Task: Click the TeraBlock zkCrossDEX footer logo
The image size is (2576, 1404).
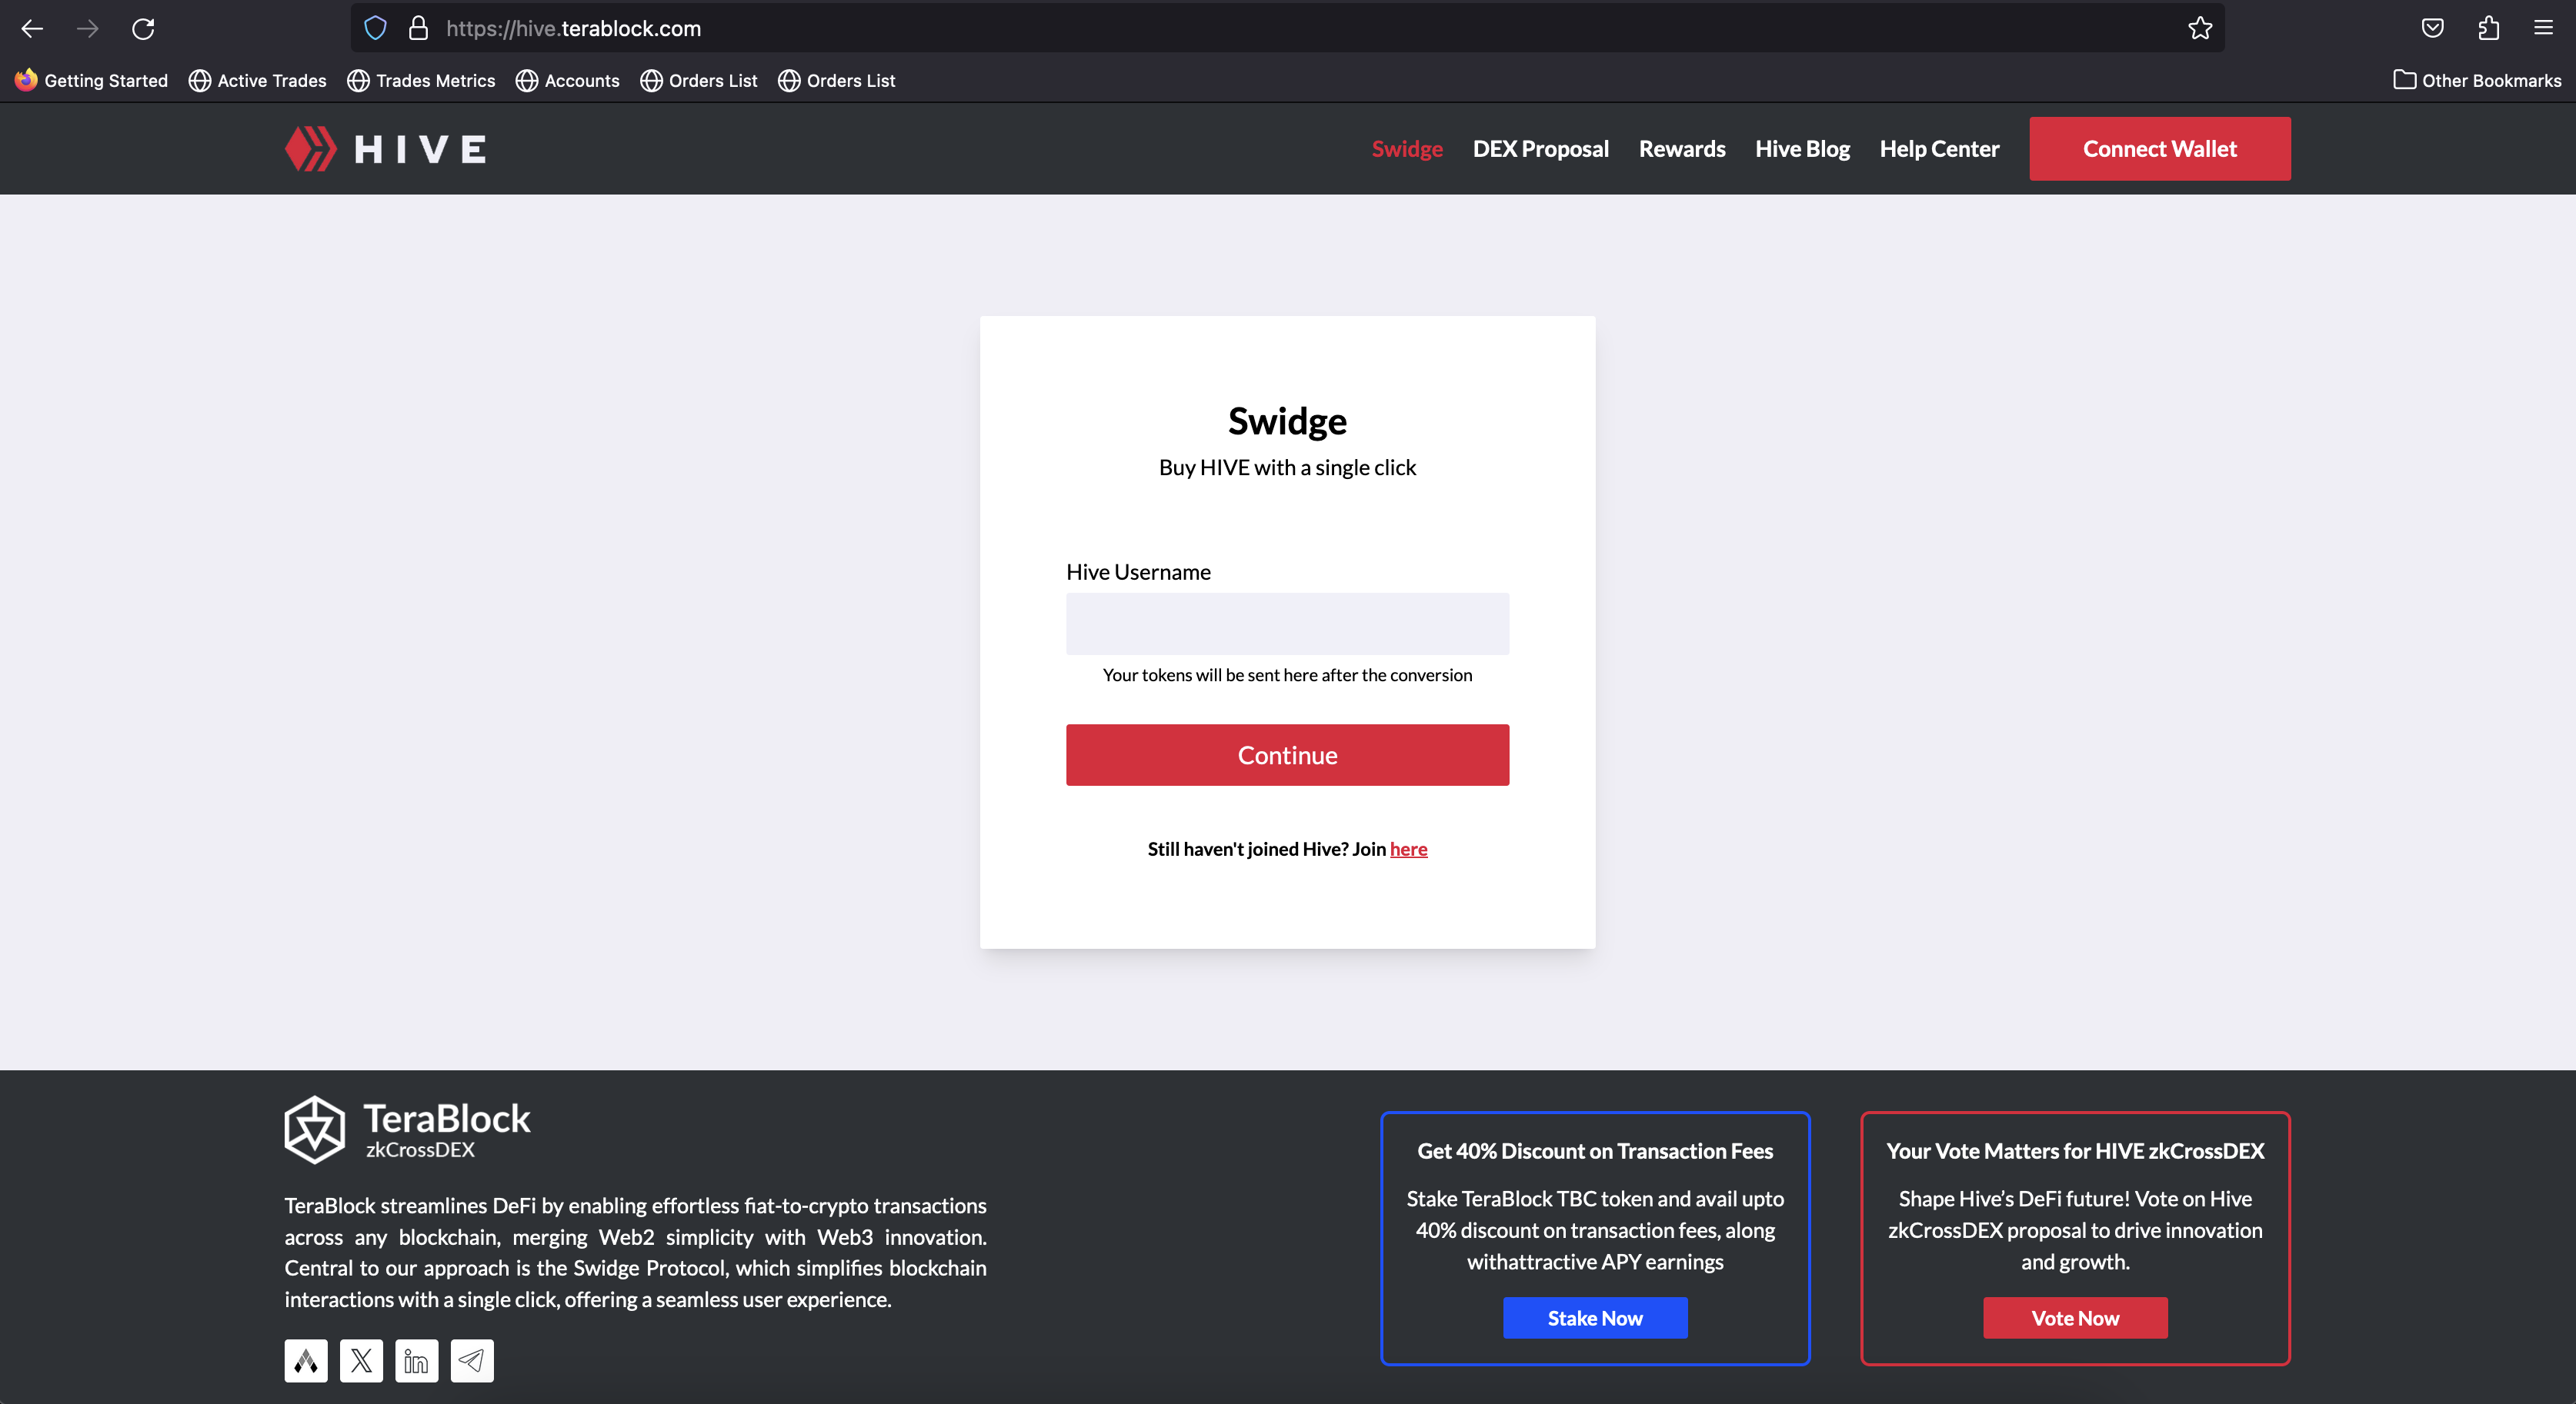Action: point(407,1130)
